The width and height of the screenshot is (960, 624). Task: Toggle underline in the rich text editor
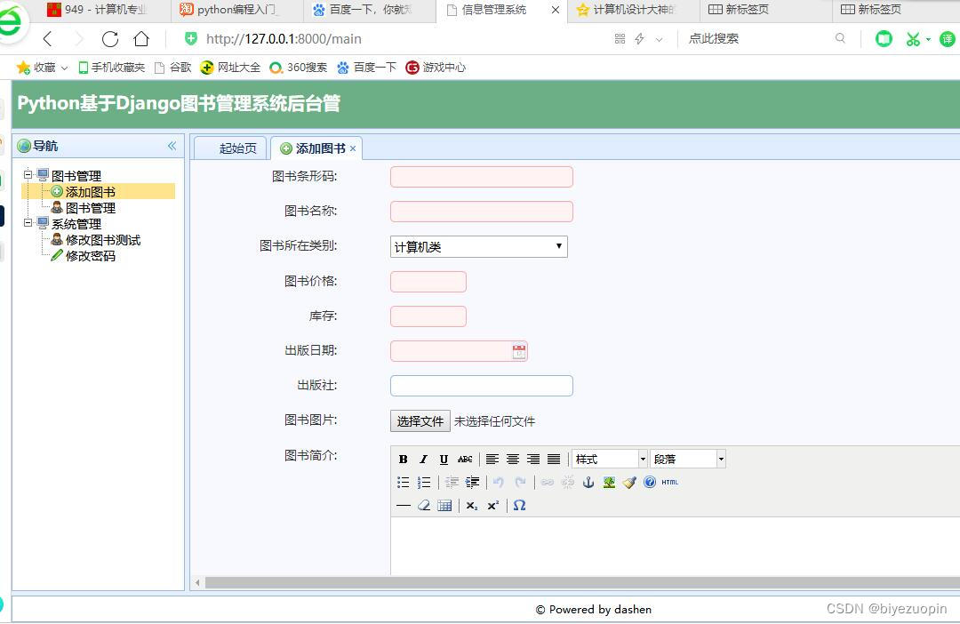point(443,460)
